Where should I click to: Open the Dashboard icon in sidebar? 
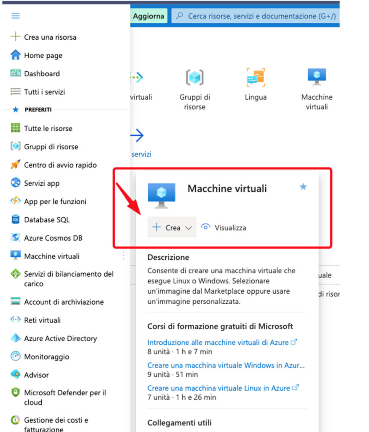tap(16, 73)
